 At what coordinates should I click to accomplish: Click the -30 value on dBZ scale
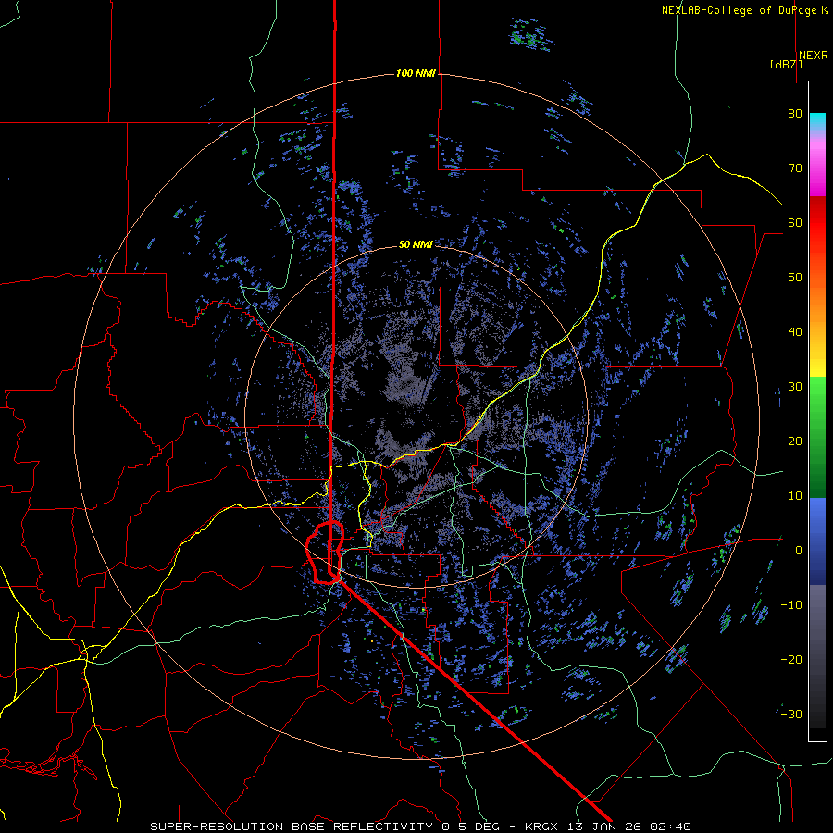[791, 715]
